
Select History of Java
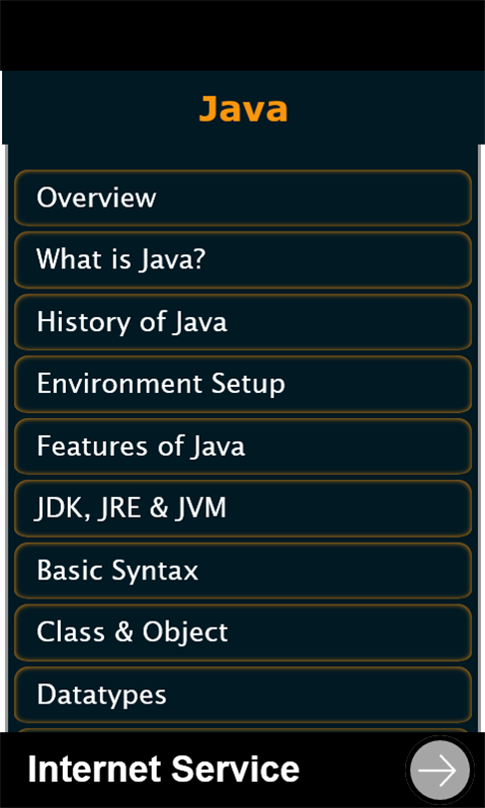(242, 322)
